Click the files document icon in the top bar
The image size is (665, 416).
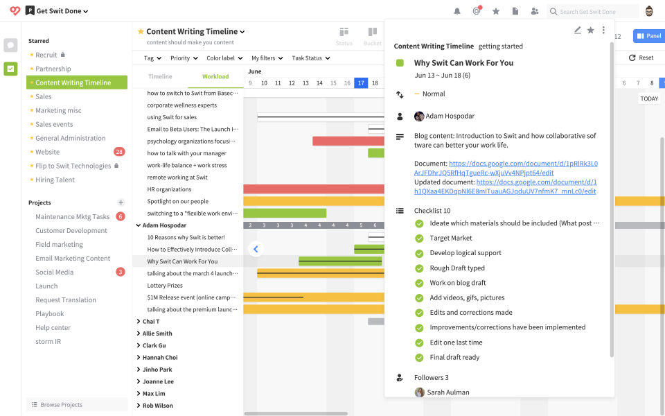point(516,11)
